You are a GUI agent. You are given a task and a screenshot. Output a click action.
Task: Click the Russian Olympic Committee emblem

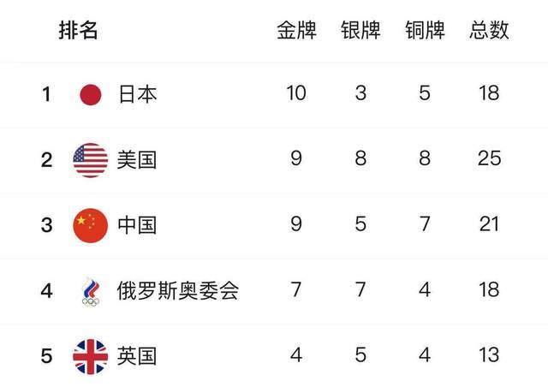tap(91, 292)
